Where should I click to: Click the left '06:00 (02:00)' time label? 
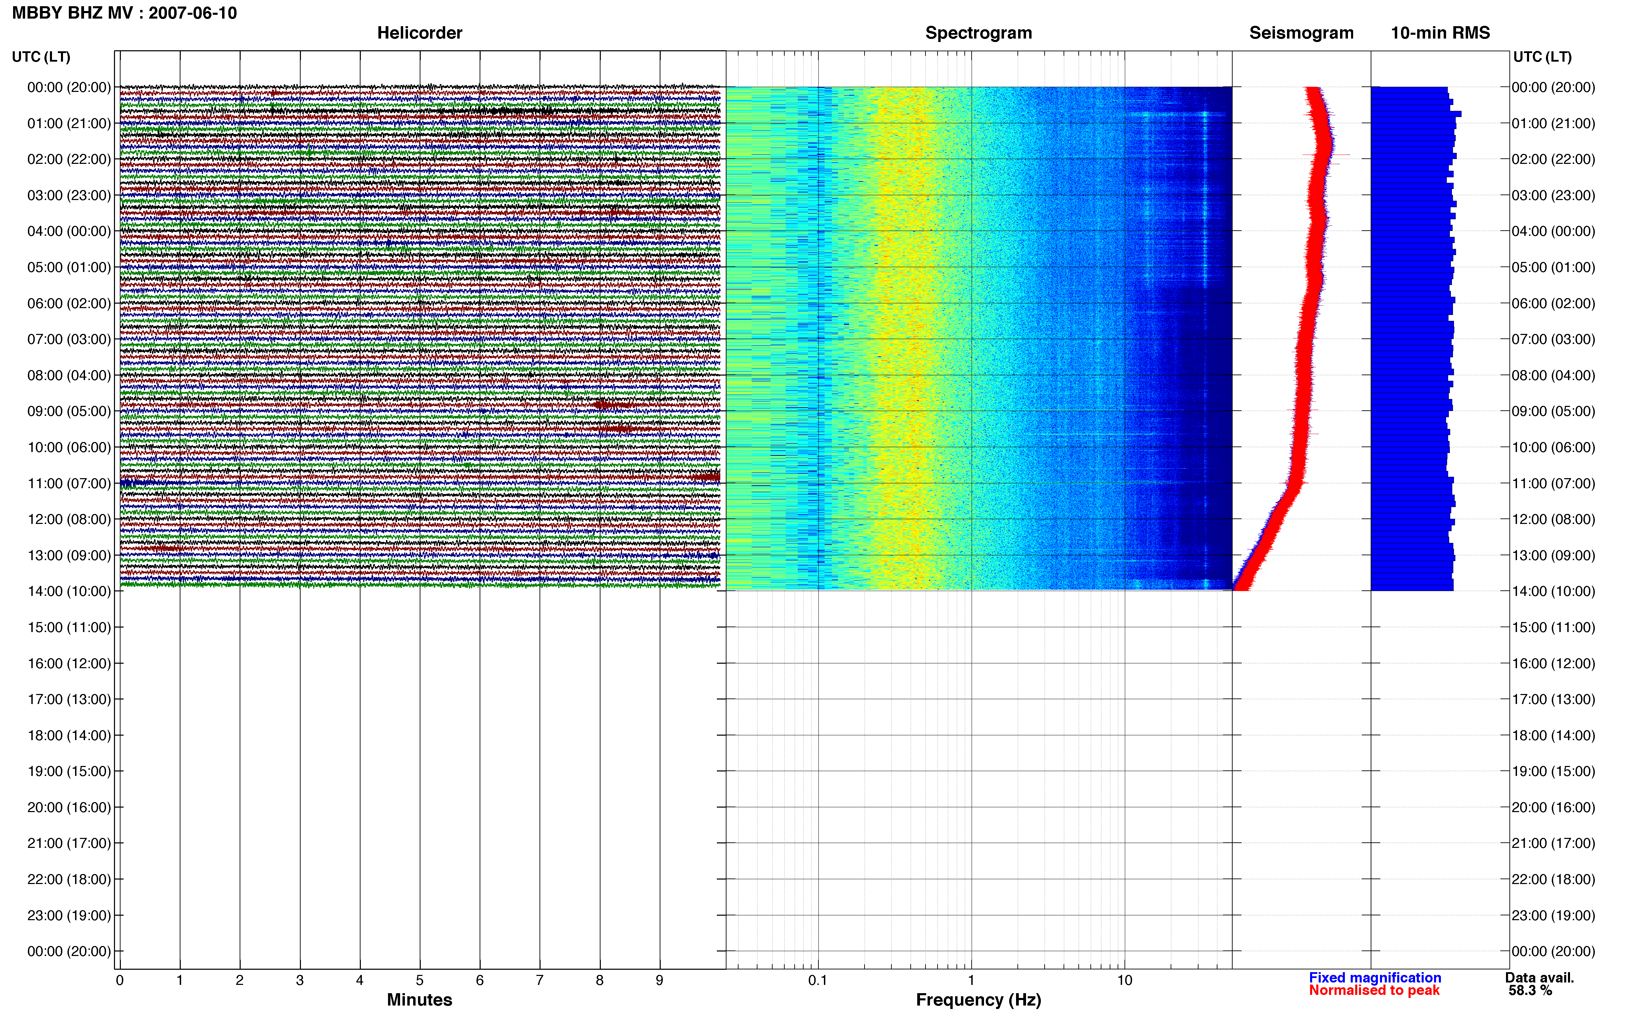point(69,303)
